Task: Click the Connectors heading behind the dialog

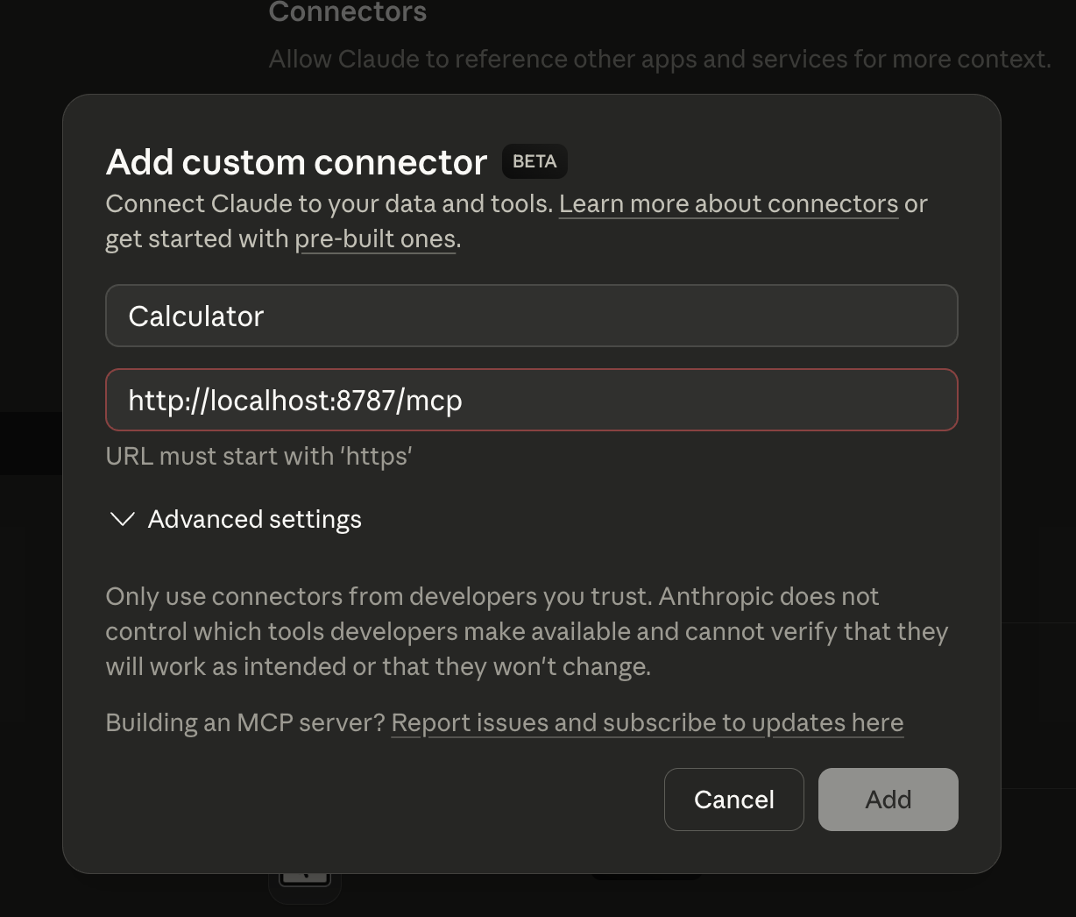Action: (347, 12)
